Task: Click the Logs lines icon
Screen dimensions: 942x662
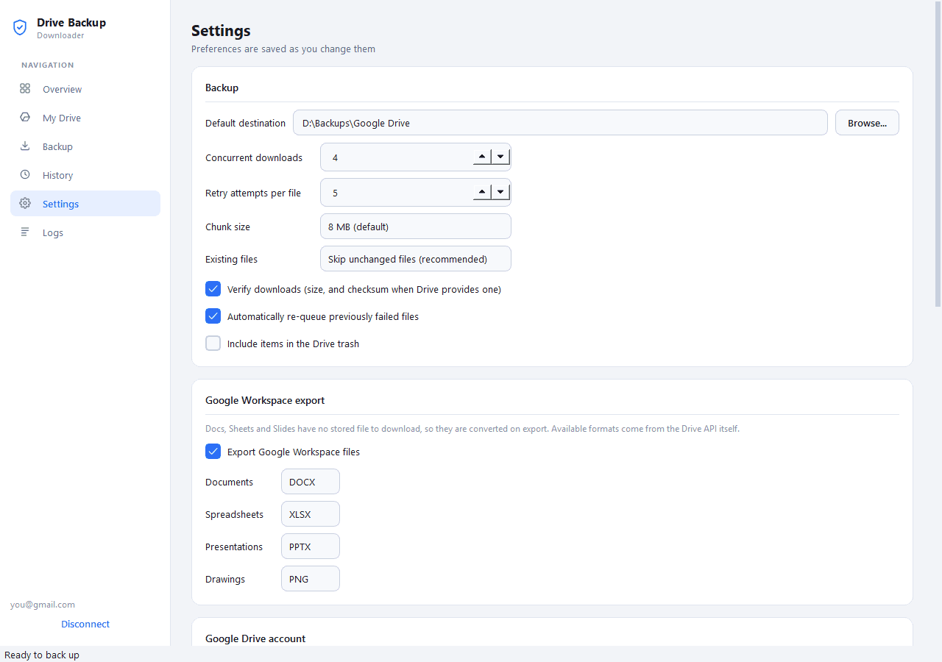Action: coord(25,232)
